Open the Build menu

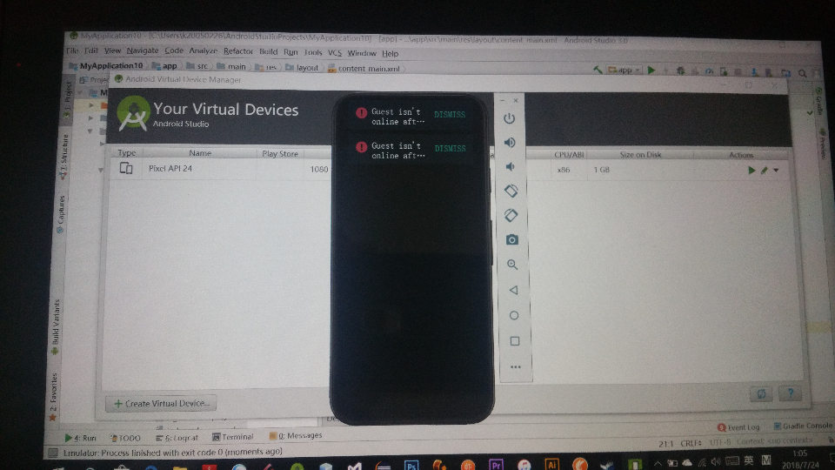click(x=269, y=51)
